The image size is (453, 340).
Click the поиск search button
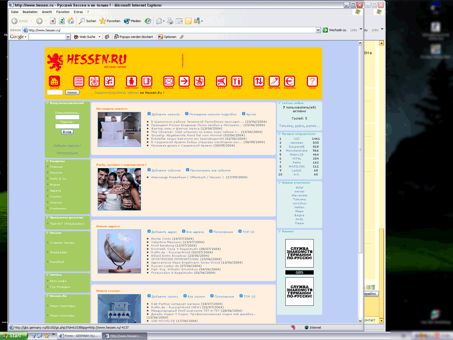(72, 92)
